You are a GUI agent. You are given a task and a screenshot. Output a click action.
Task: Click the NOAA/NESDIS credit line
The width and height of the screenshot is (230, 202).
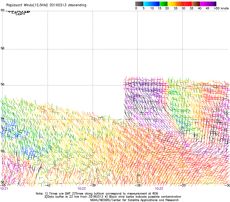[x=134, y=200]
